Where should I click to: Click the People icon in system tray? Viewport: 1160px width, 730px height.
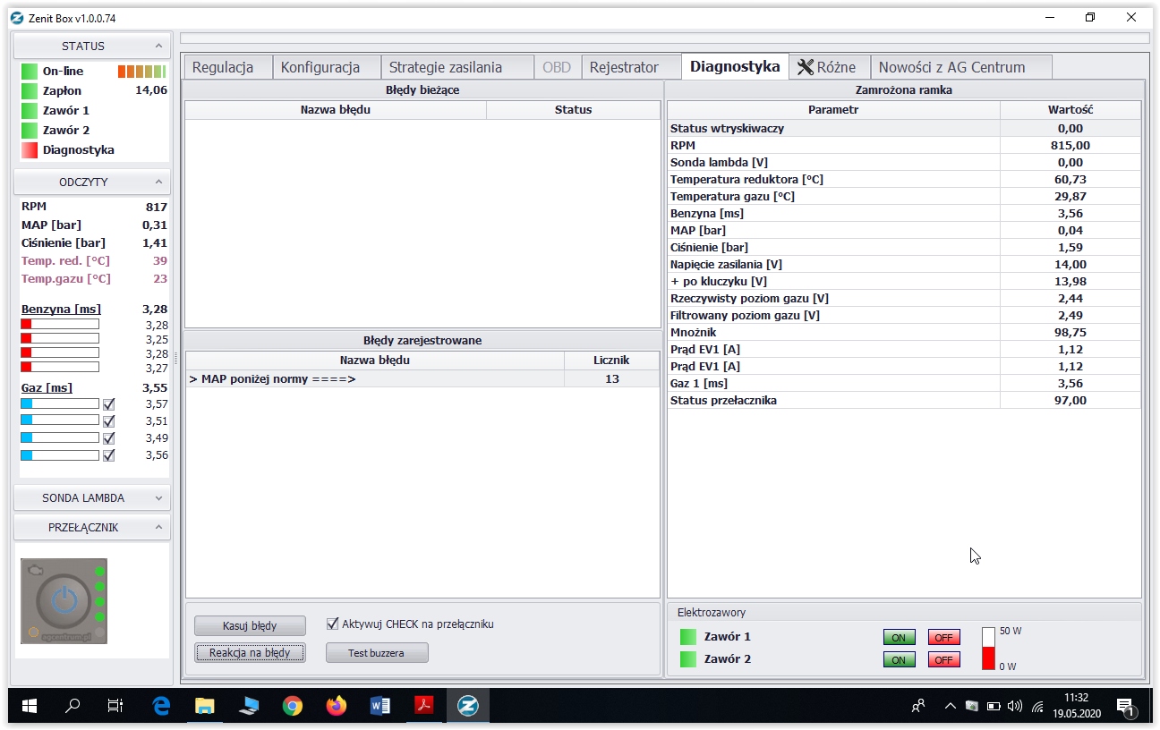click(918, 706)
